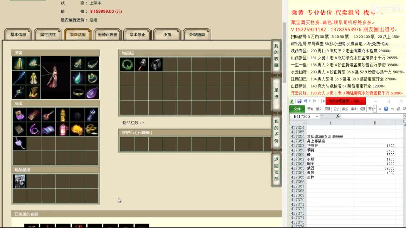The image size is (406, 228).
Task: Click the fx insert function button
Action: click(338, 116)
